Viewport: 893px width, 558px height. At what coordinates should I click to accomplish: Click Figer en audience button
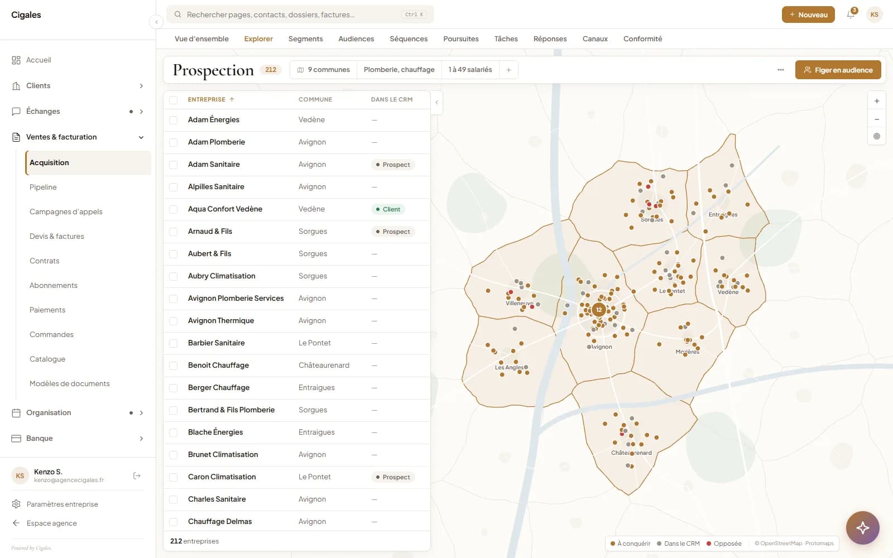tap(838, 70)
